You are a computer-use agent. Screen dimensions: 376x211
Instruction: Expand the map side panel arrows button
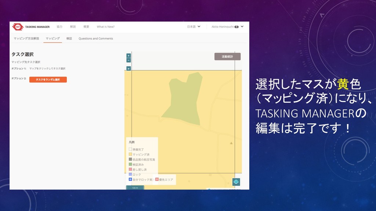pyautogui.click(x=129, y=69)
